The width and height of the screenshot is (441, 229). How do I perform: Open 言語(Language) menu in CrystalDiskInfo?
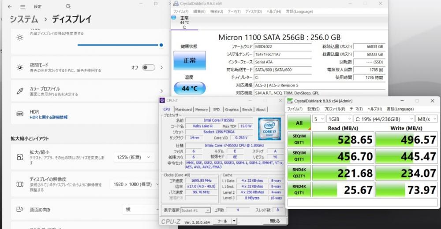point(299,11)
